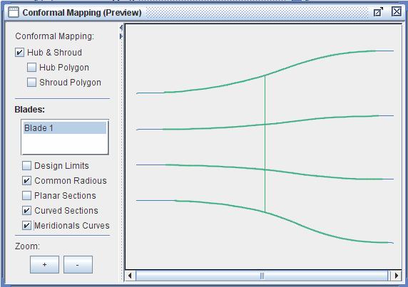The height and width of the screenshot is (287, 408).
Task: Enable the Shroud Polygon checkbox
Action: (31, 83)
